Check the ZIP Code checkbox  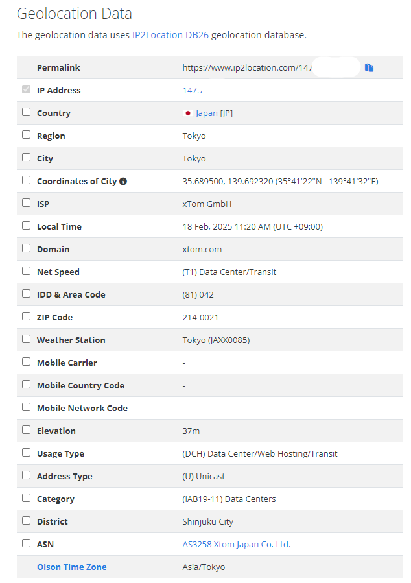tap(26, 316)
